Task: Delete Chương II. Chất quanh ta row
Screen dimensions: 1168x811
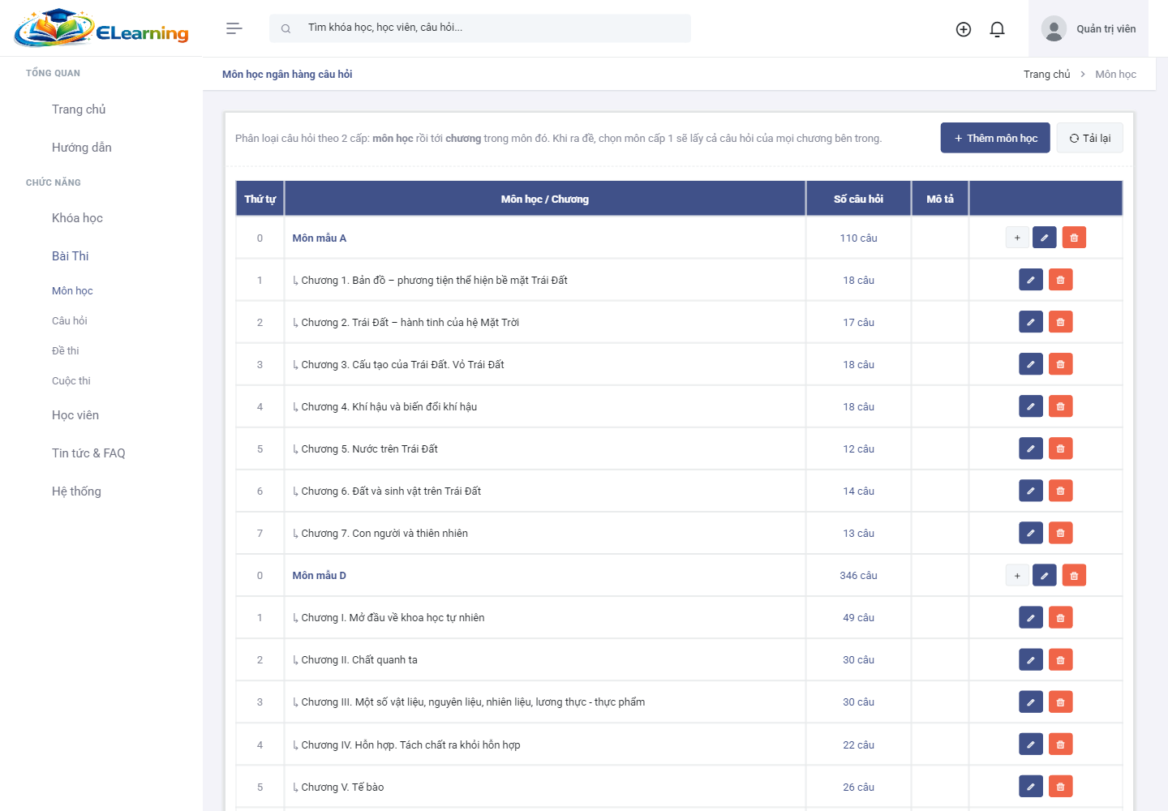Action: pyautogui.click(x=1061, y=659)
